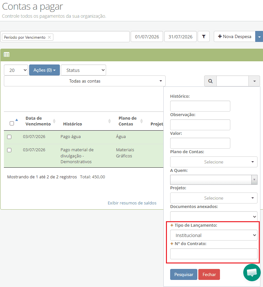This screenshot has width=263, height=287.
Task: Open the Nova Despesa split arrow
Action: (x=259, y=37)
